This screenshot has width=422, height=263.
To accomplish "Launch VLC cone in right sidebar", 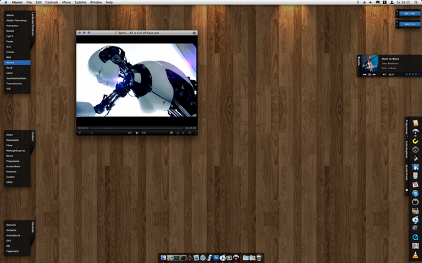I will pyautogui.click(x=415, y=254).
